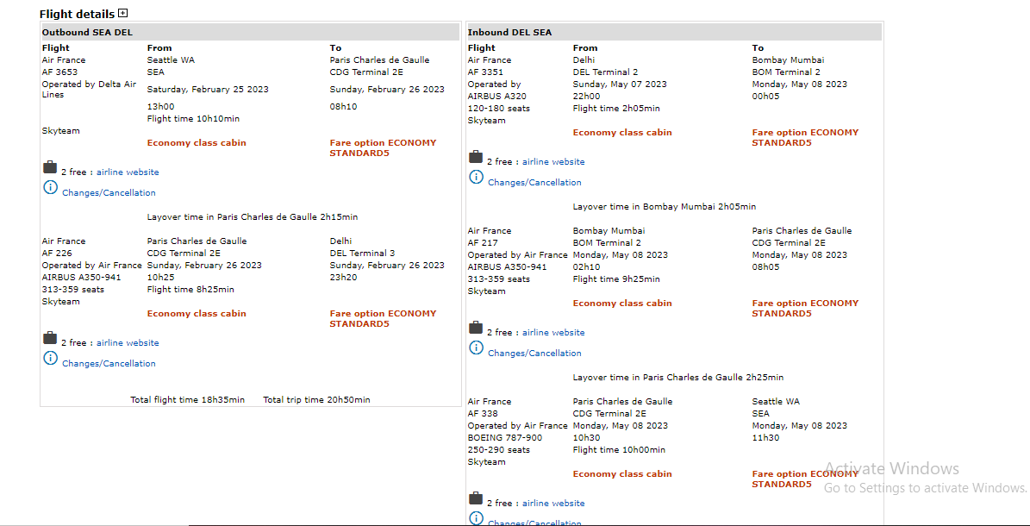This screenshot has width=1030, height=526.
Task: Click baggage icon for flight AF 217
Action: click(x=476, y=328)
